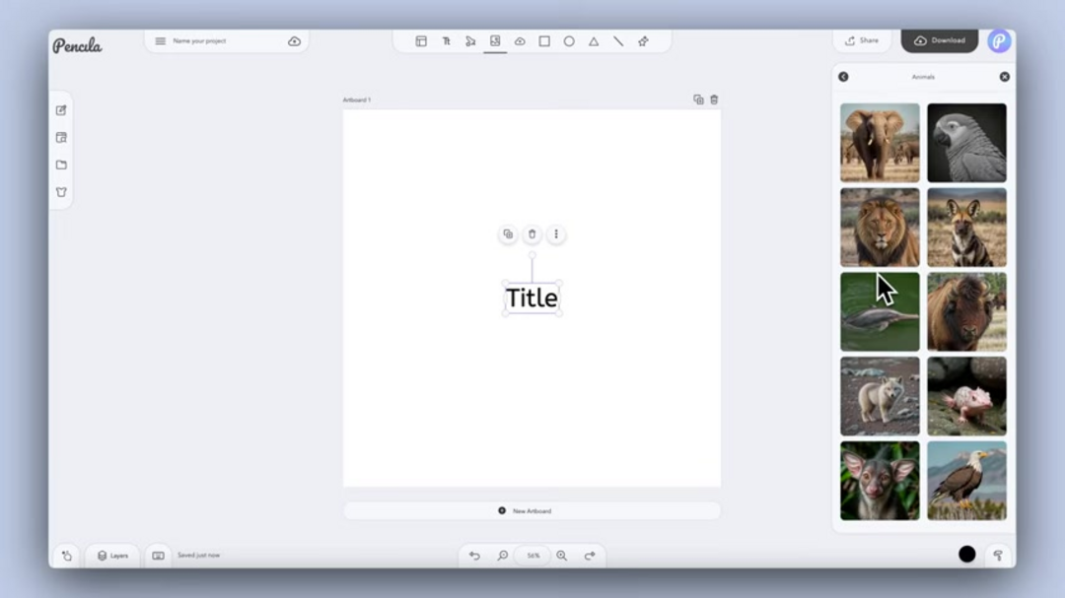Duplicate the selected Title text element
This screenshot has width=1065, height=598.
click(508, 234)
